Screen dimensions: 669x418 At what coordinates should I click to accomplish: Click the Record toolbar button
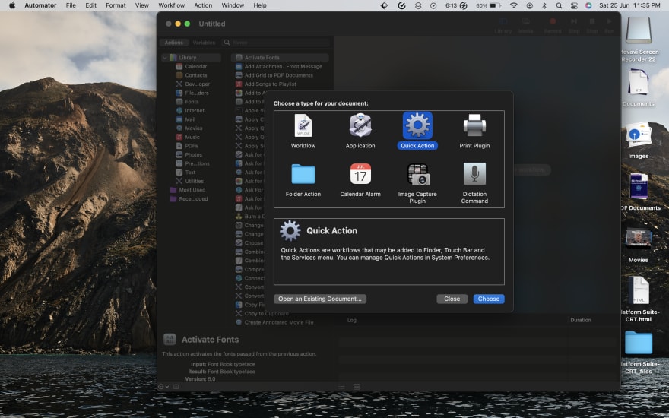click(553, 25)
